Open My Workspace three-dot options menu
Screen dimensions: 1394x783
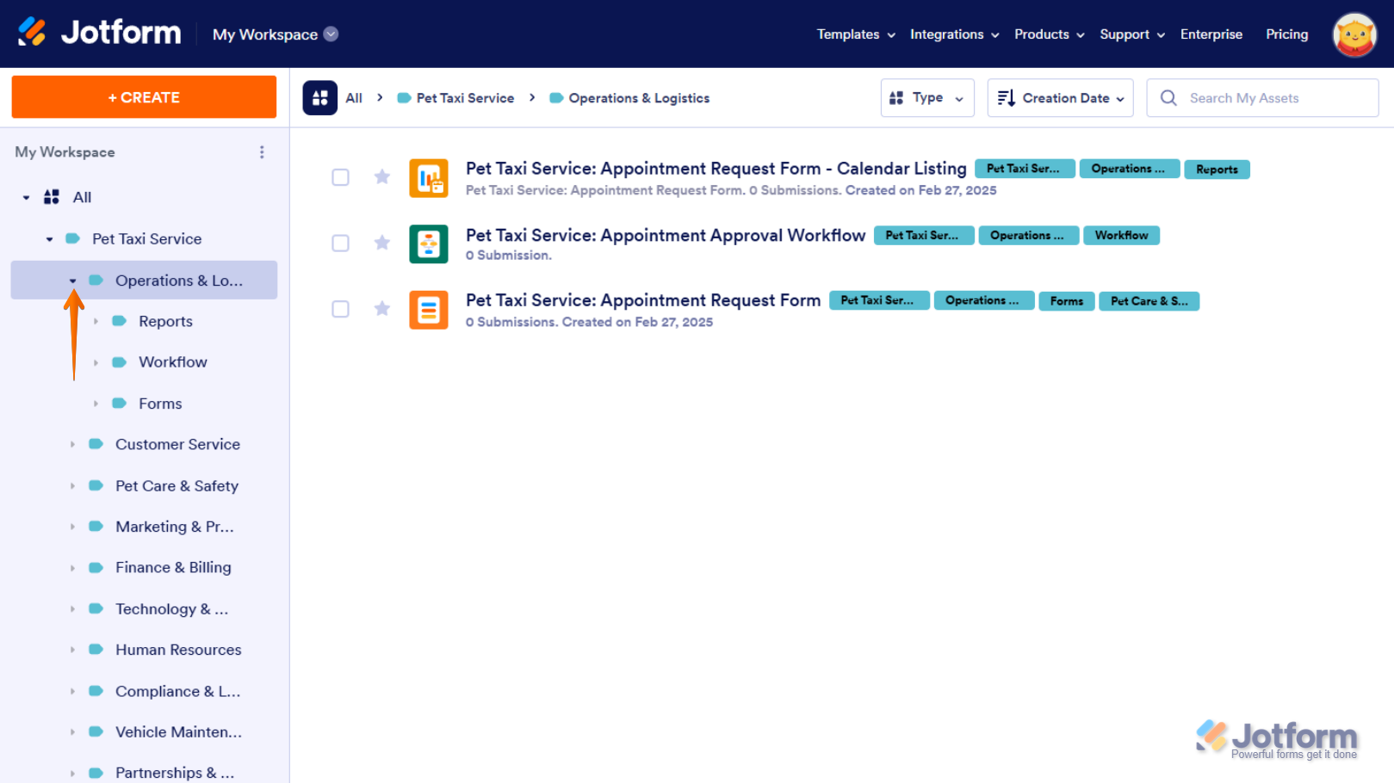(262, 152)
